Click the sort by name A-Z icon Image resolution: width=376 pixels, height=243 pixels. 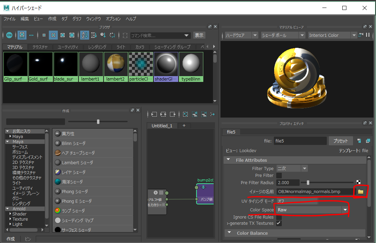(x=84, y=35)
